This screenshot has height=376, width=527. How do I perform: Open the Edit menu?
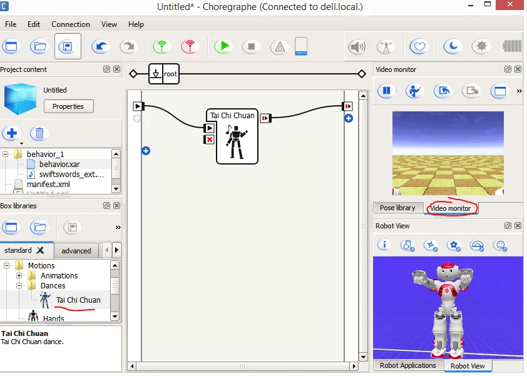coord(34,24)
